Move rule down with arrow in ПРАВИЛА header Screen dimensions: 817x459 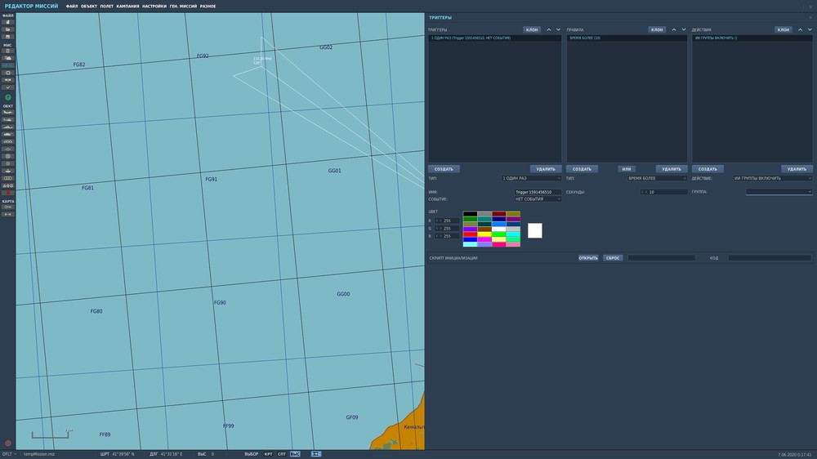pos(684,29)
